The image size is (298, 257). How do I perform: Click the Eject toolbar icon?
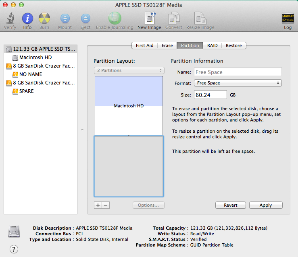(x=85, y=19)
